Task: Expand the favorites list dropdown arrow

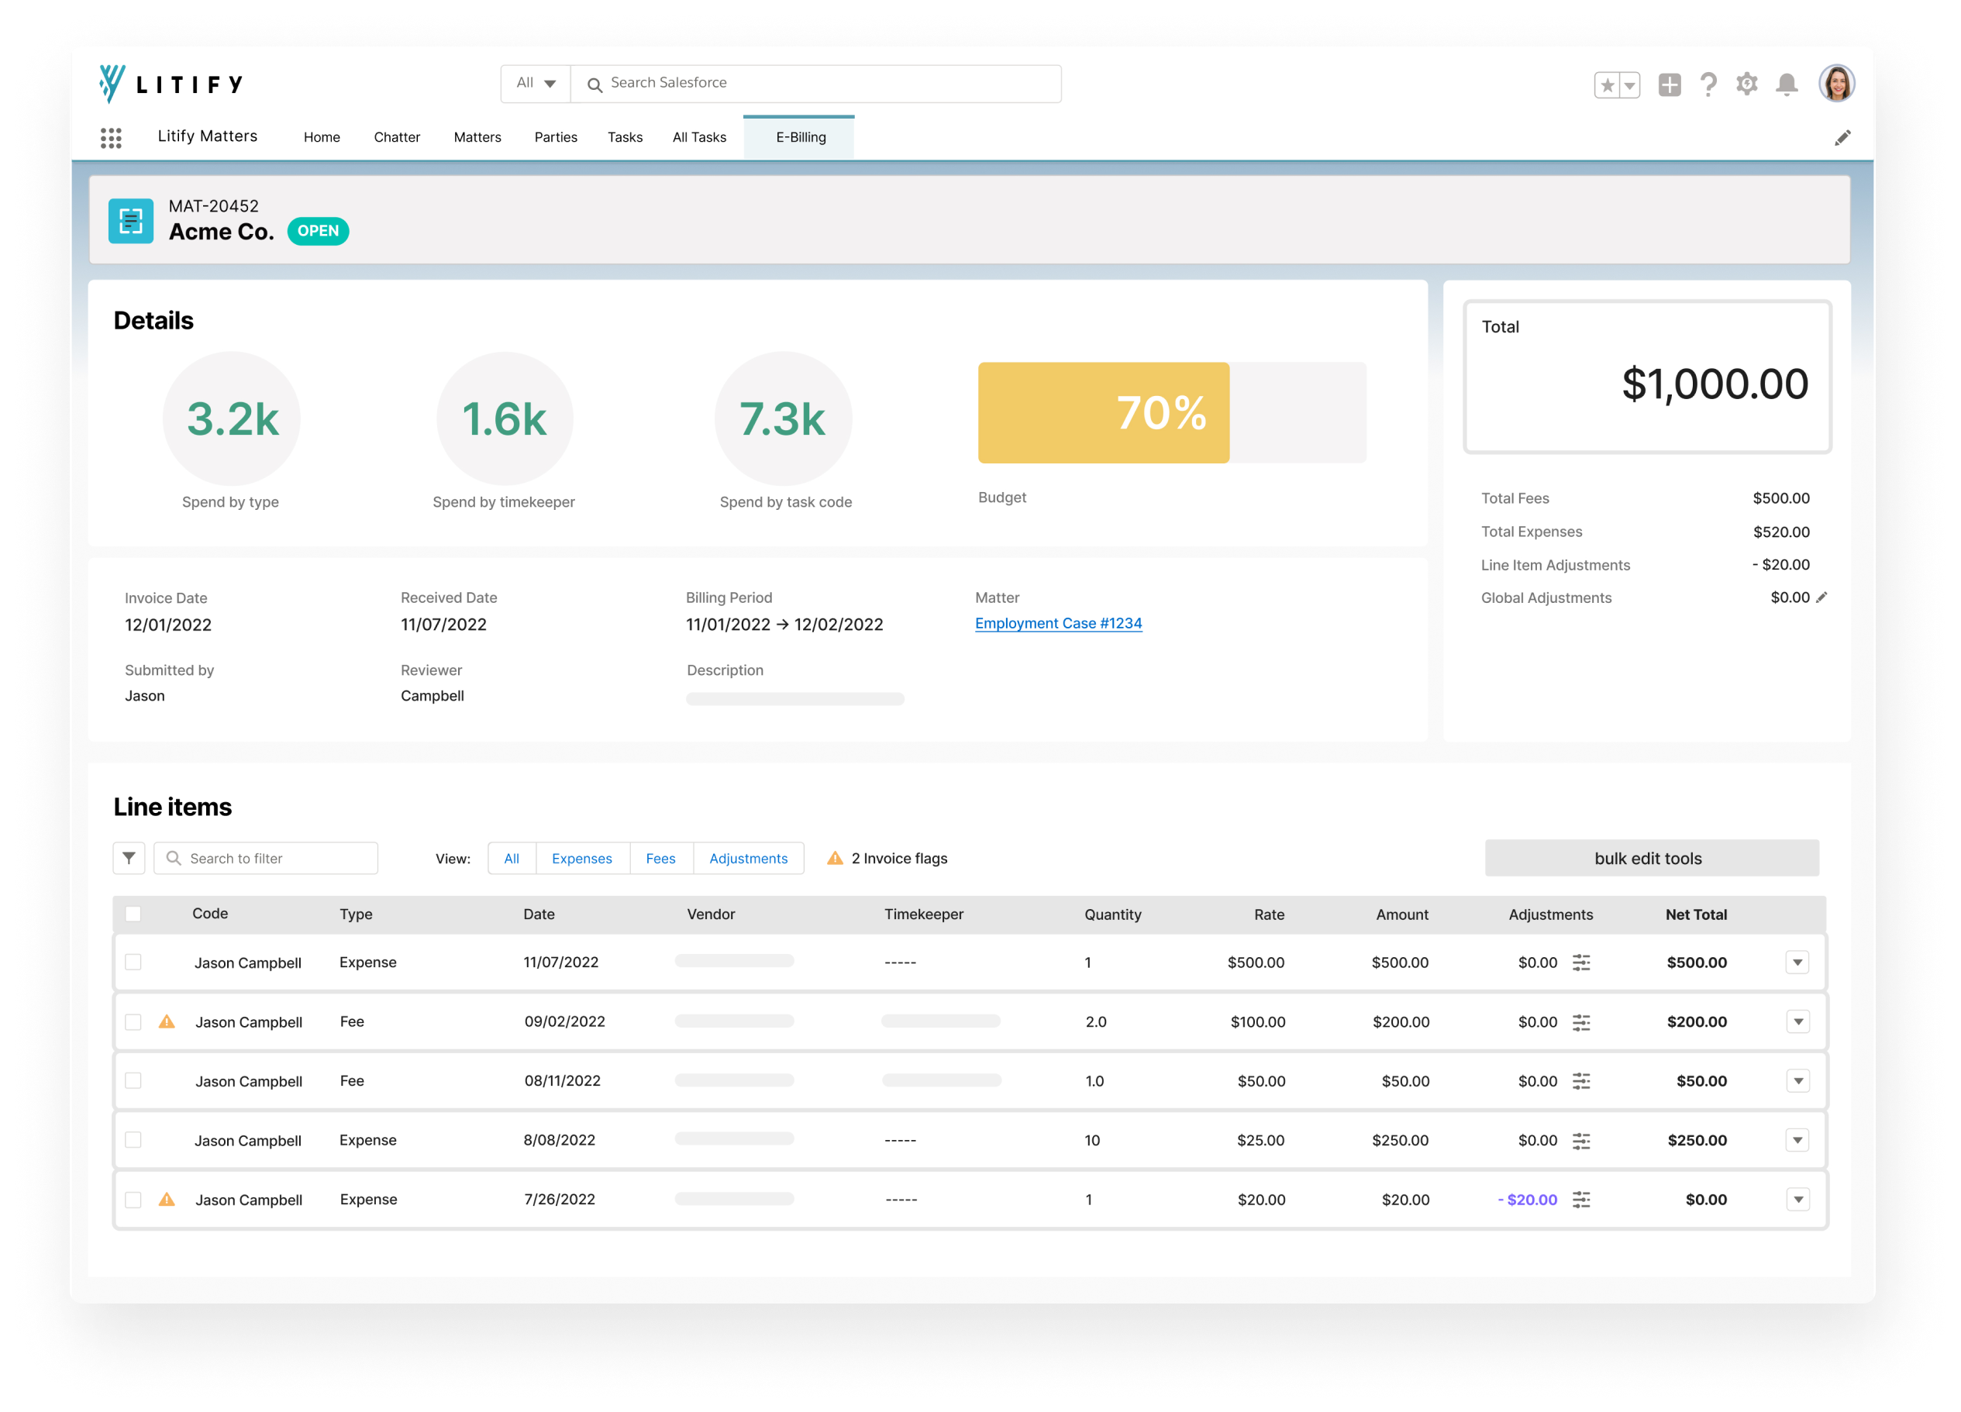Action: click(1630, 85)
